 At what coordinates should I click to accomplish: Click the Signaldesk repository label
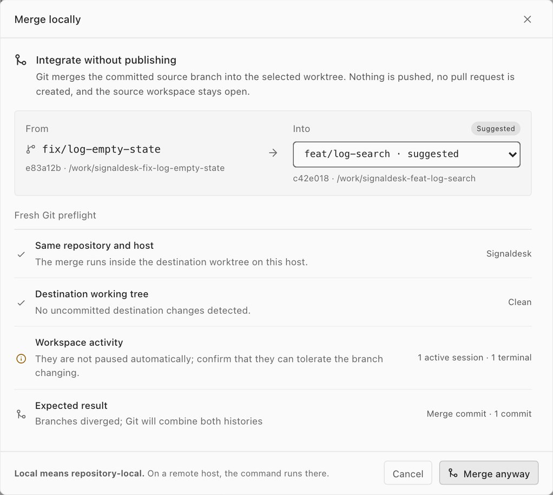click(509, 254)
